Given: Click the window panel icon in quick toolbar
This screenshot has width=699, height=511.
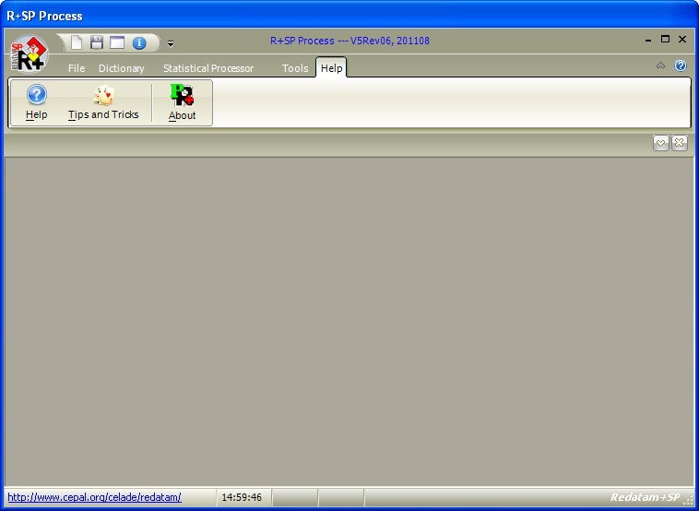Looking at the screenshot, I should 117,42.
